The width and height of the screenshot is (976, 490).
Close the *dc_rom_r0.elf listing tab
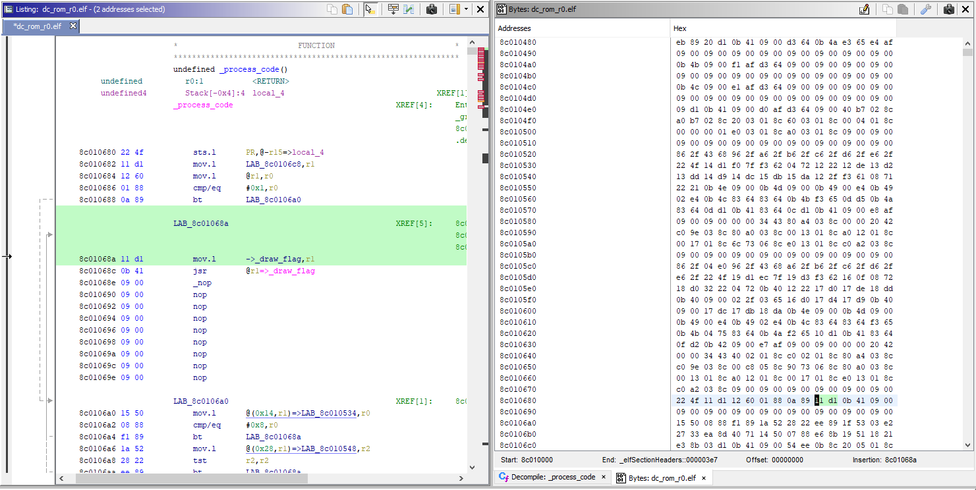(73, 26)
